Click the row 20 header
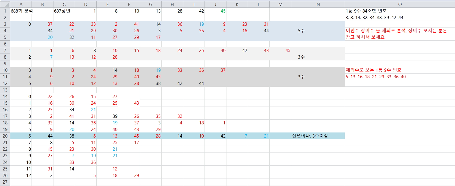Viewport: 455px width, 186px height. [5, 136]
